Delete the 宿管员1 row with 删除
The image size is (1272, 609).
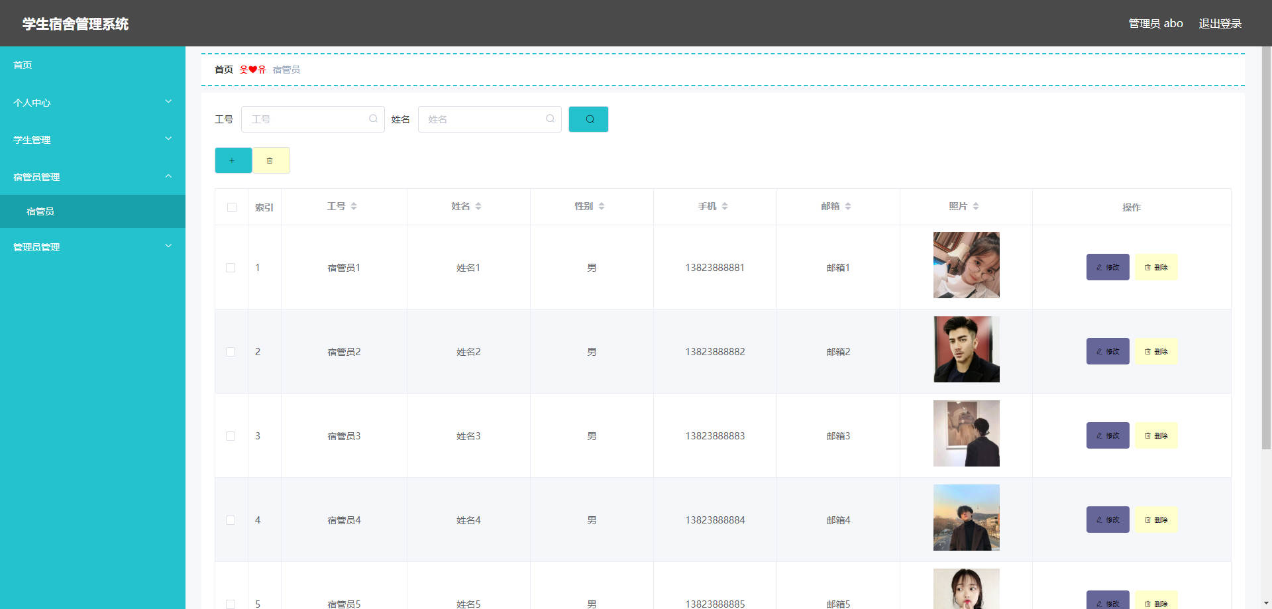(x=1156, y=267)
